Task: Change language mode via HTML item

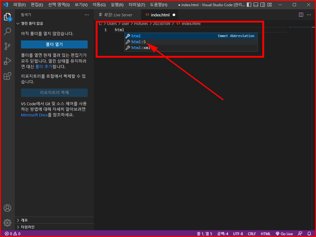Action: click(266, 234)
